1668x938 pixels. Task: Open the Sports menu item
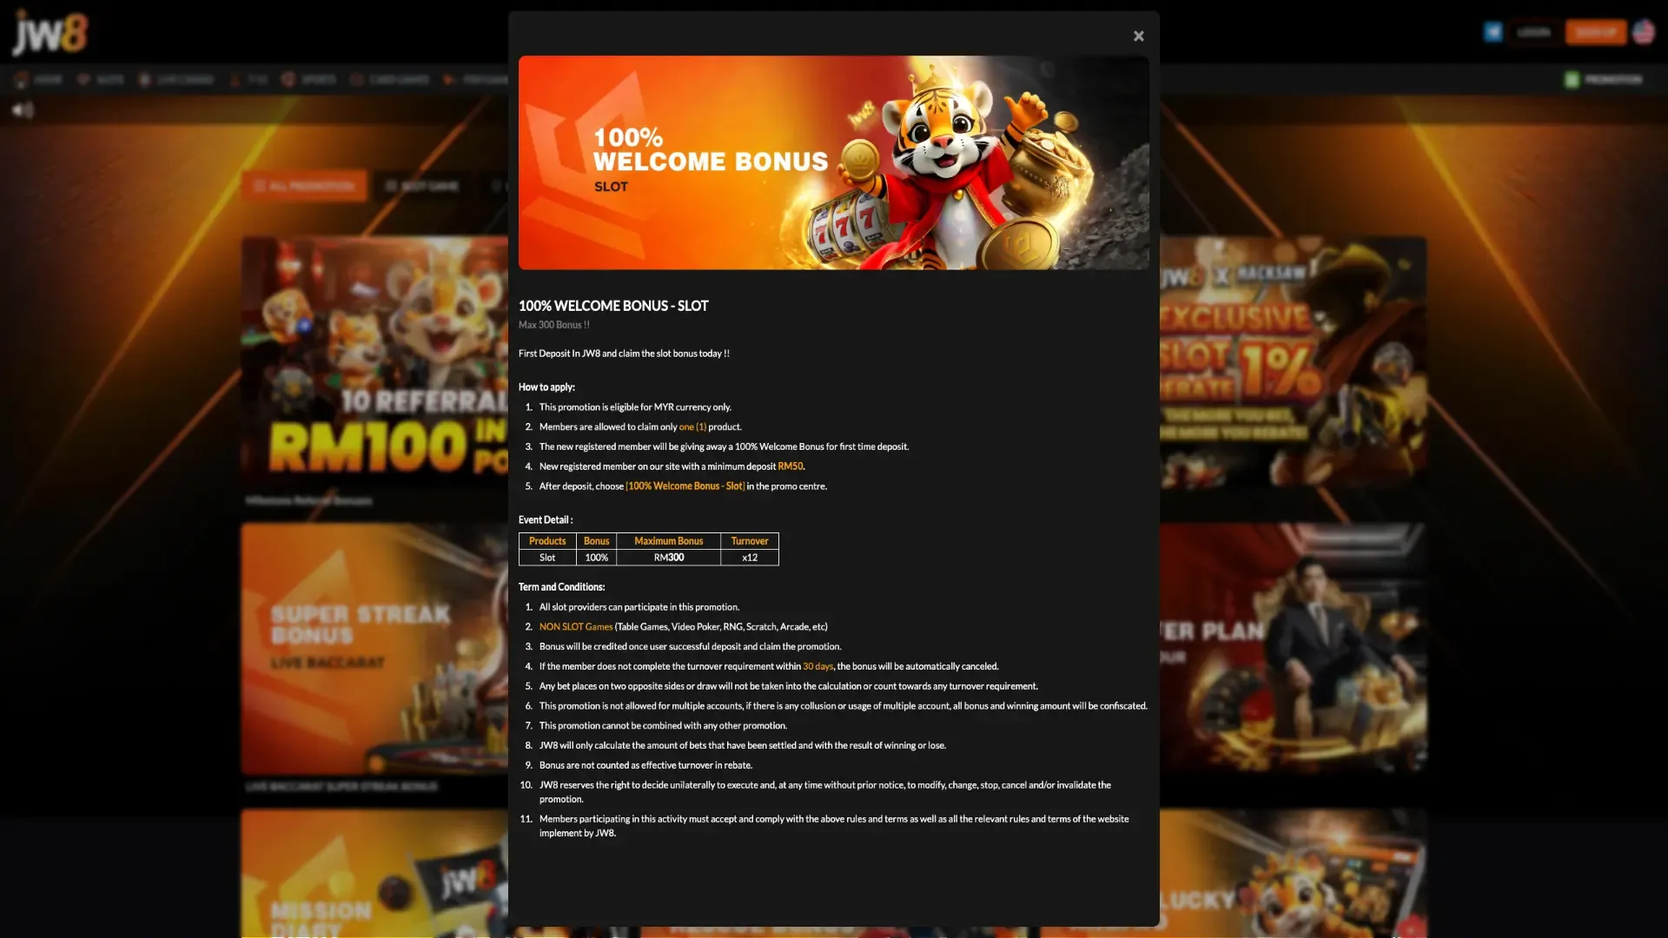[x=309, y=79]
